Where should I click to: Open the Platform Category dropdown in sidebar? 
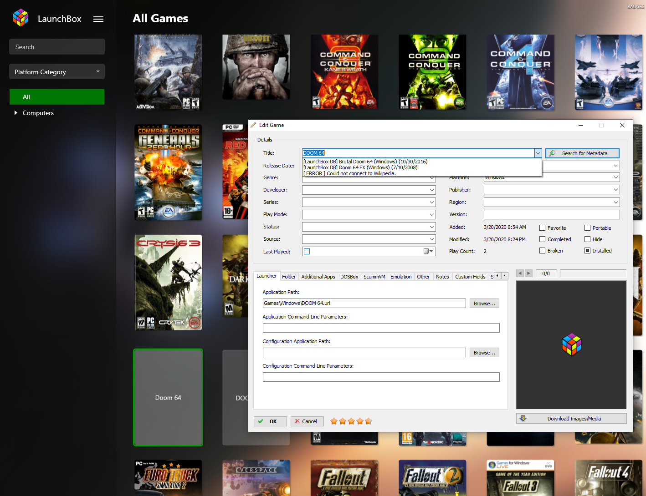57,71
